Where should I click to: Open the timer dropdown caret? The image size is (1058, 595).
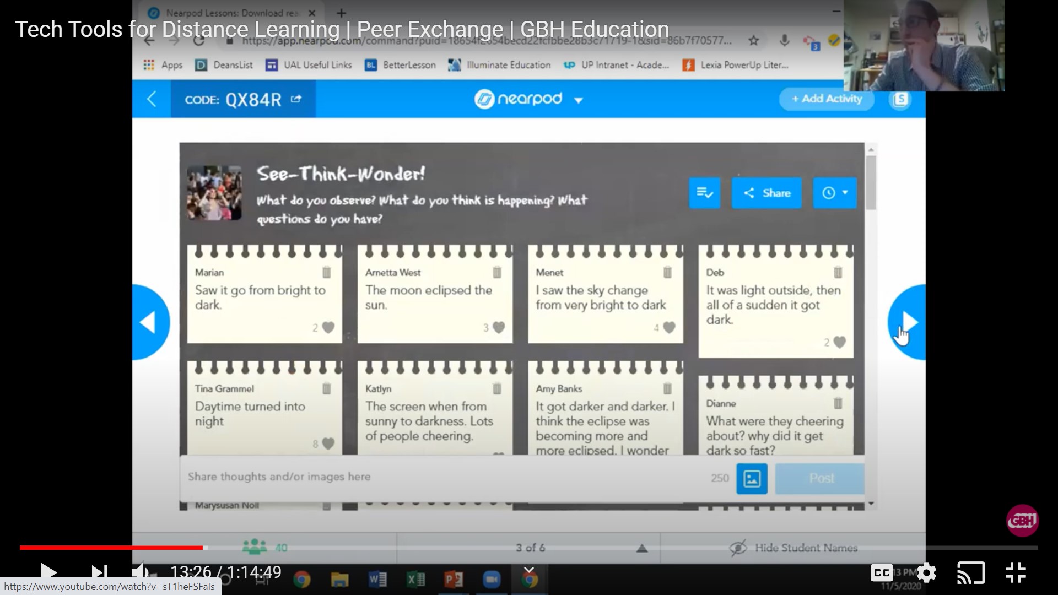pyautogui.click(x=845, y=193)
